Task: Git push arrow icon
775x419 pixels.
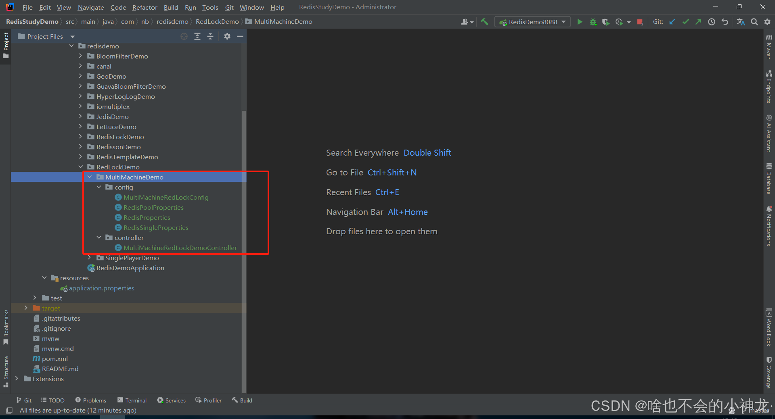Action: coord(698,22)
